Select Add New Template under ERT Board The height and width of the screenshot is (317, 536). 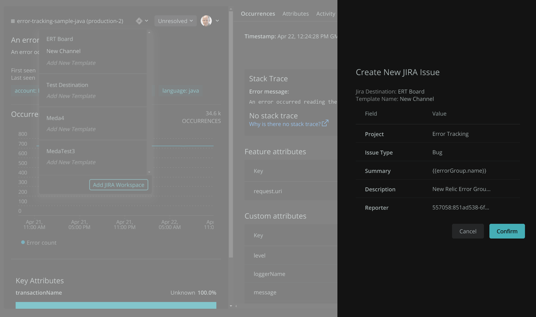click(71, 63)
